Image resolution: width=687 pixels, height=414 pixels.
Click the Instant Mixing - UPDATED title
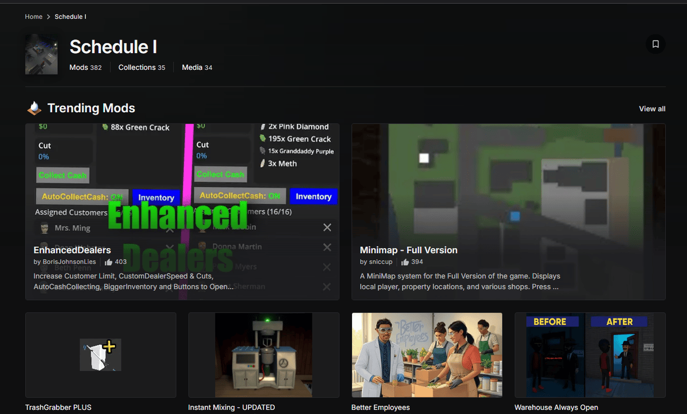tap(231, 408)
